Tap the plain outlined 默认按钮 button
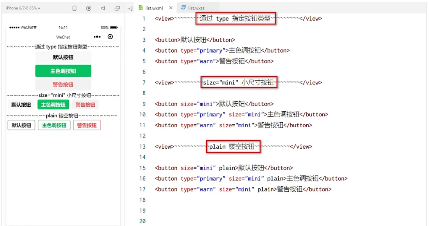 coord(21,125)
